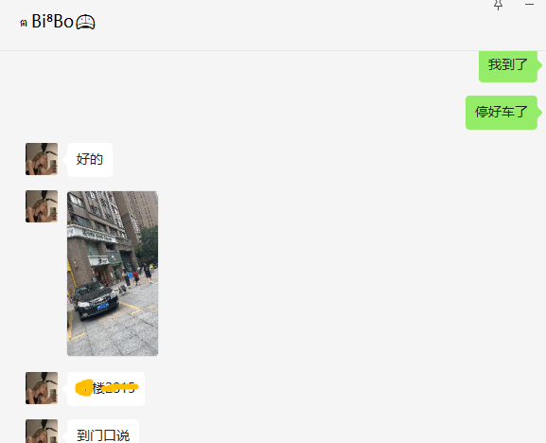
Task: Open avatar next to 好的 message
Action: pyautogui.click(x=42, y=159)
